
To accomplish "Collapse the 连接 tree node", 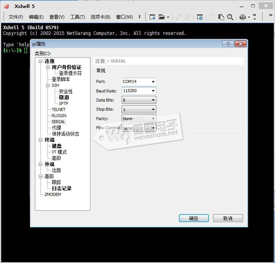I will 41,61.
